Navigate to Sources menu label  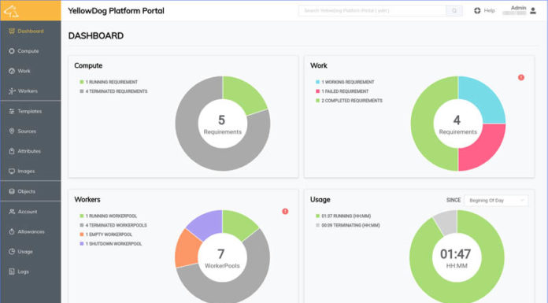(x=27, y=131)
